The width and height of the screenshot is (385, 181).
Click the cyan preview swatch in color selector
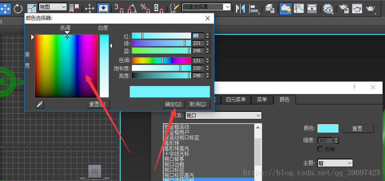170,92
